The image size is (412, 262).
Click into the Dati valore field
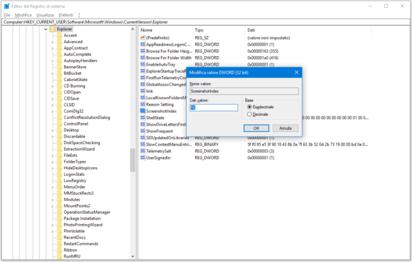click(214, 108)
